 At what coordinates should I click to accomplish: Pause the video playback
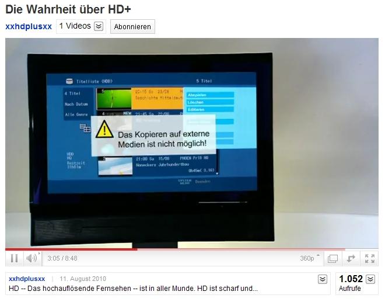tap(14, 258)
